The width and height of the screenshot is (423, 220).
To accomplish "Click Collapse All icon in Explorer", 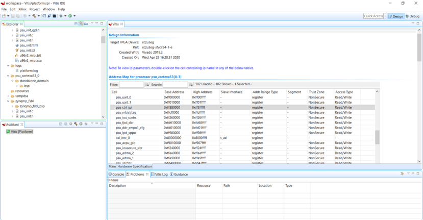I will click(x=76, y=24).
